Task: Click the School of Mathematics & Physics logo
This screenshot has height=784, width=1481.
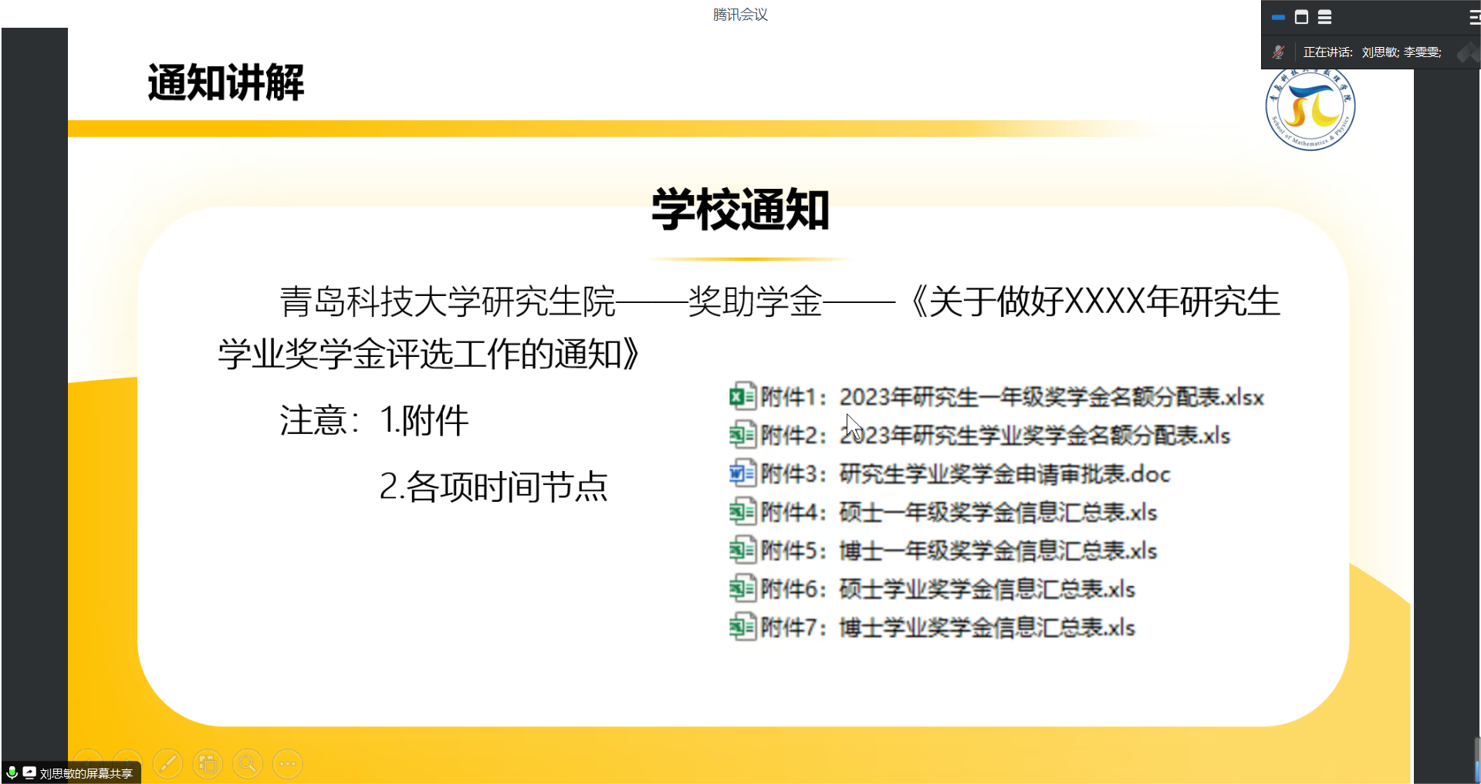Action: pyautogui.click(x=1310, y=108)
